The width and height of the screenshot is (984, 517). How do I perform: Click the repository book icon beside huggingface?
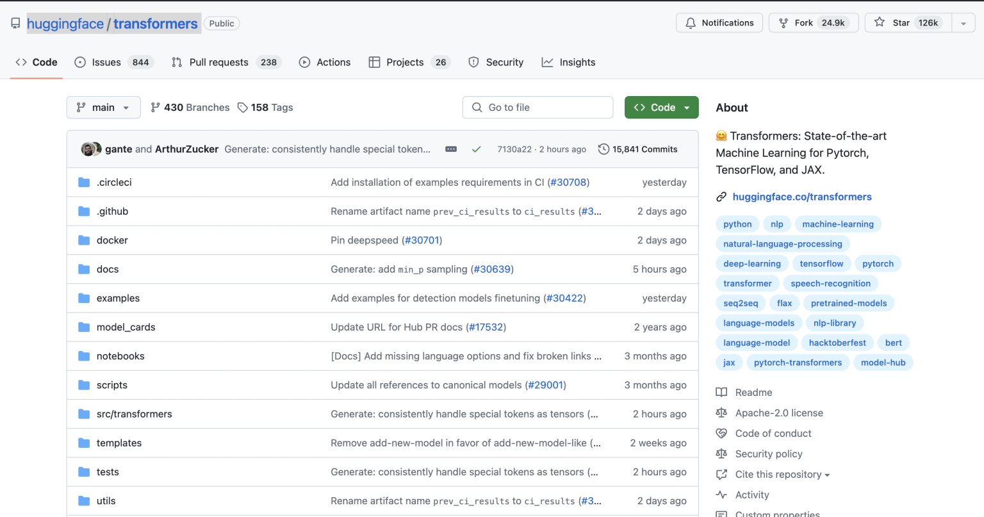click(15, 22)
